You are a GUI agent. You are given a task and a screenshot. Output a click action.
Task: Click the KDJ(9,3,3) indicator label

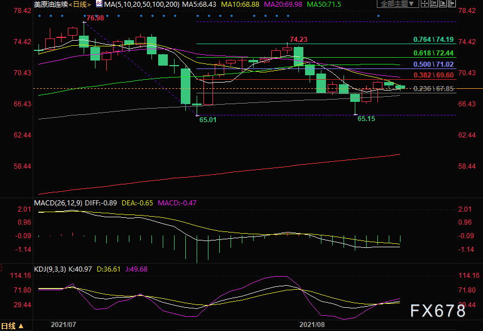[50, 269]
